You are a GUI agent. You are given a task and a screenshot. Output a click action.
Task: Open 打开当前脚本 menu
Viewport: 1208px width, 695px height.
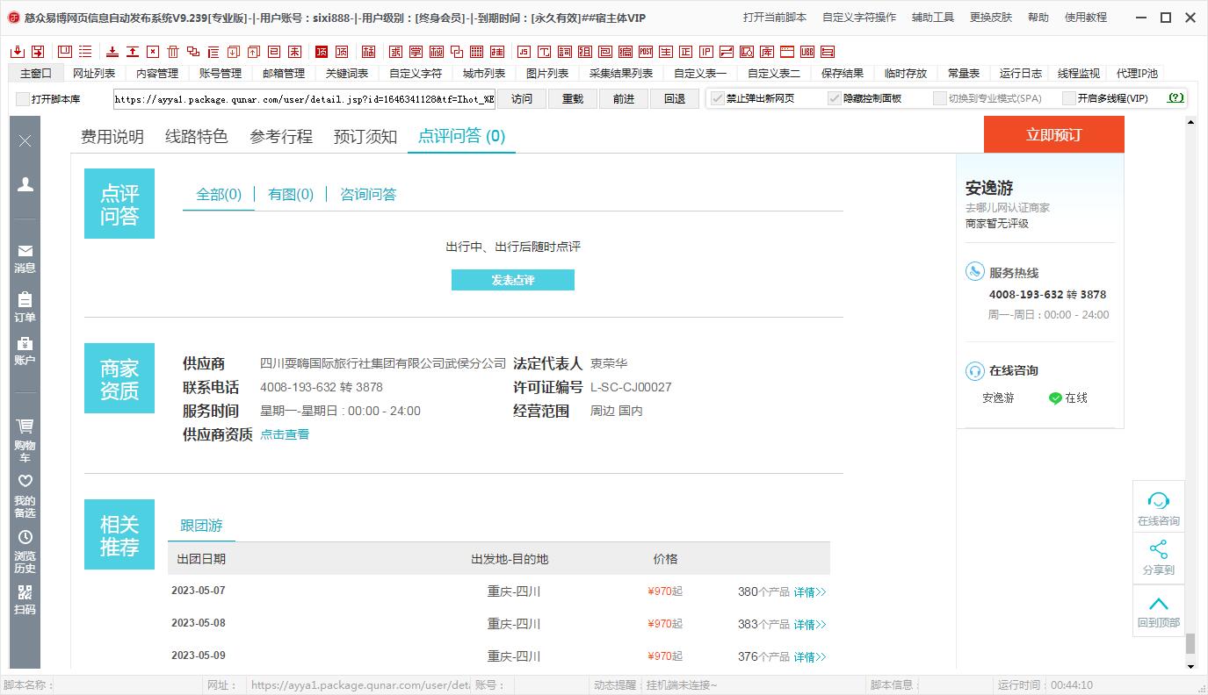point(774,18)
